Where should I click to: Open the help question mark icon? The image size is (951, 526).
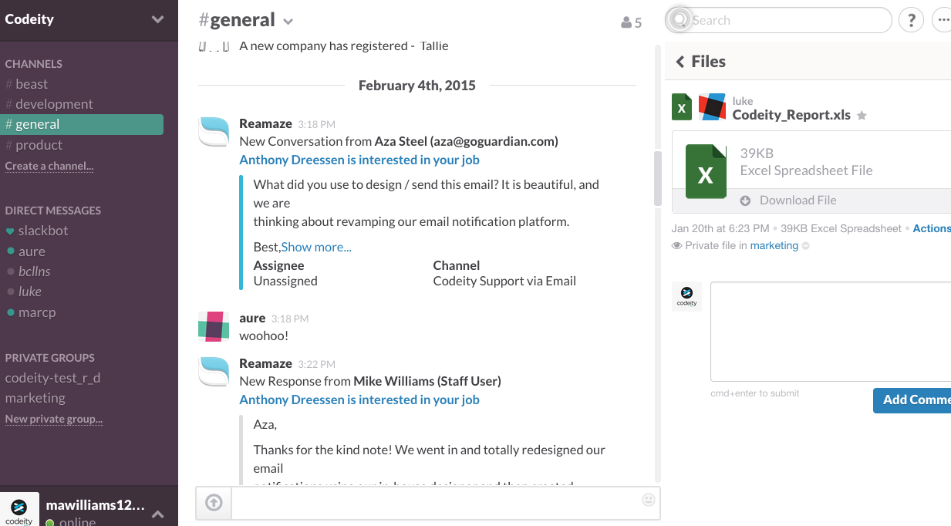pos(912,20)
